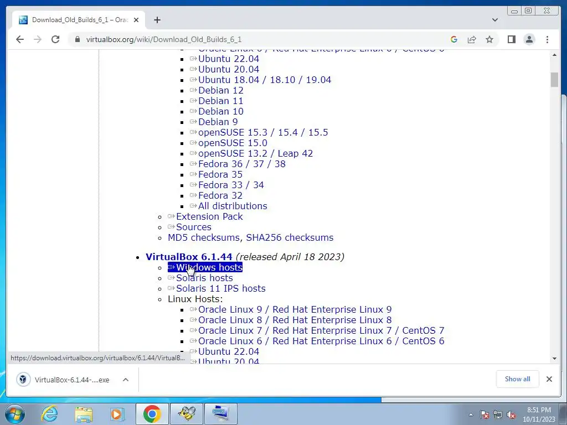Open Oracle Linux 7 / RHEL 7 / CentOS 7 link
567x425 pixels.
(x=321, y=330)
